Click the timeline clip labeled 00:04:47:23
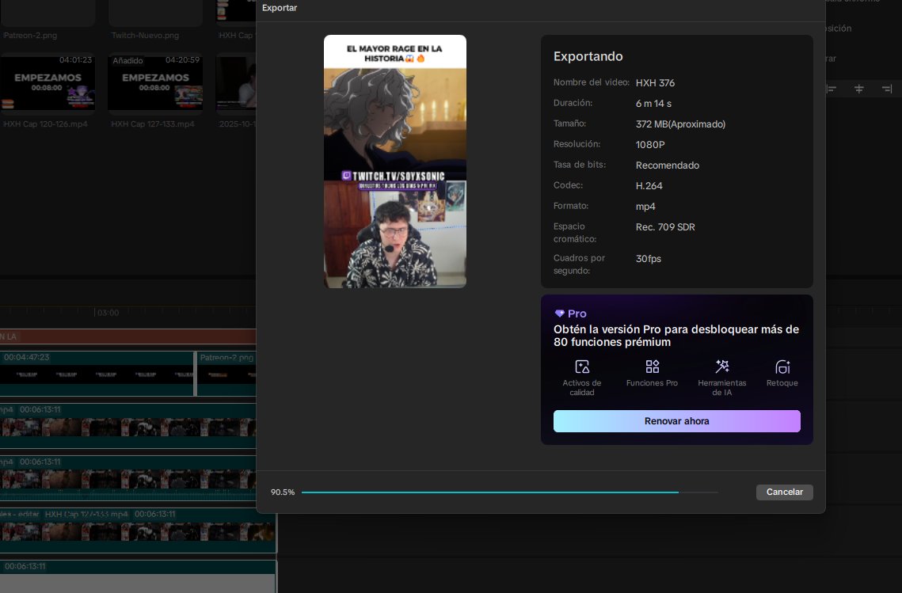Image resolution: width=902 pixels, height=593 pixels. coord(97,373)
